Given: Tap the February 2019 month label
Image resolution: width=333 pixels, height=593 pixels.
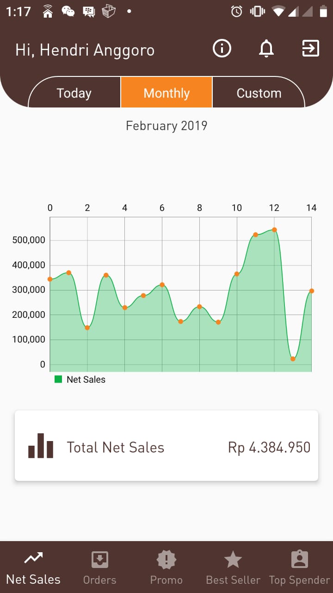Looking at the screenshot, I should 166,126.
